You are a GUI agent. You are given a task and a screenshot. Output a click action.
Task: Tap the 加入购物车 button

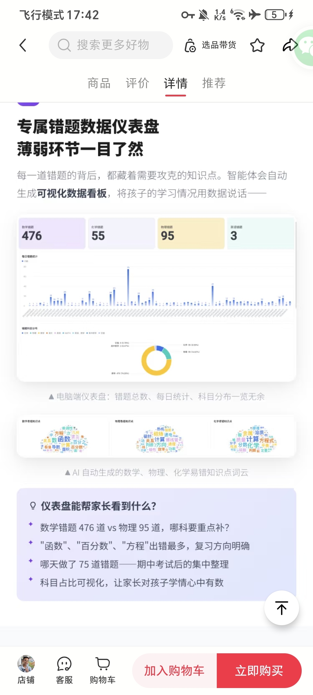[x=174, y=671]
